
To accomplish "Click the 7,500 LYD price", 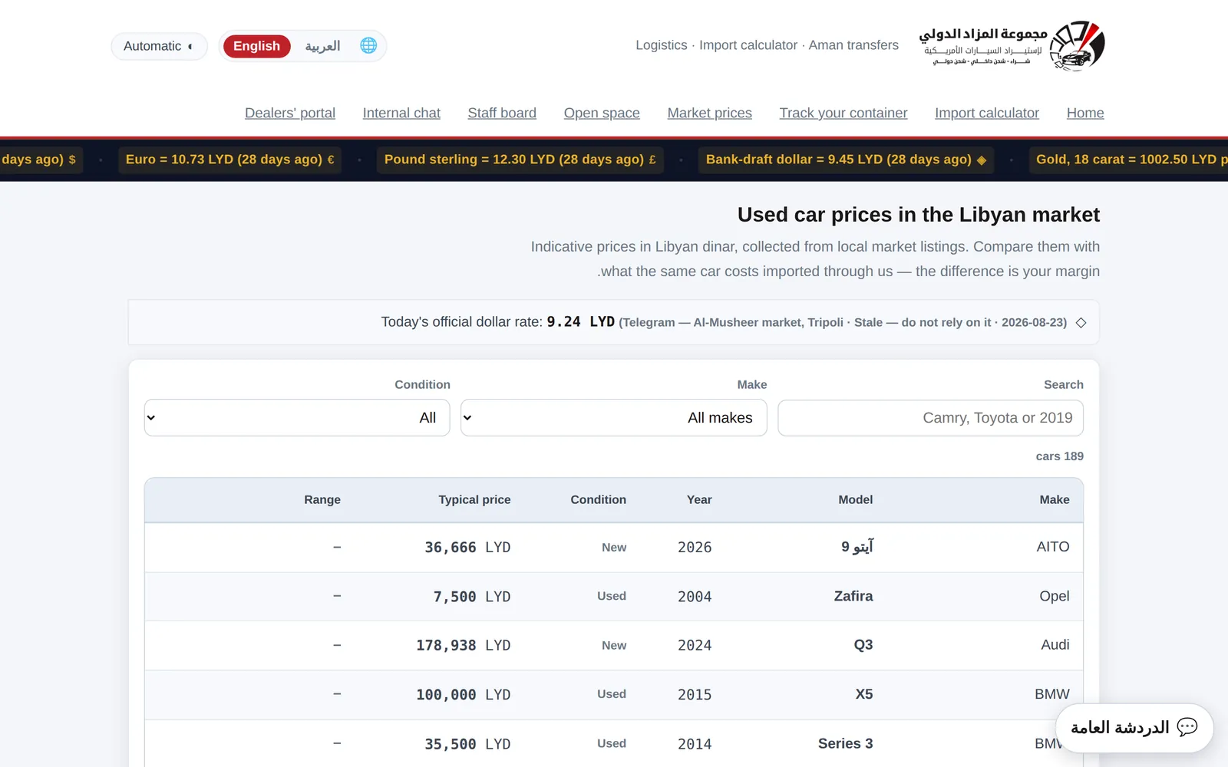I will click(472, 597).
